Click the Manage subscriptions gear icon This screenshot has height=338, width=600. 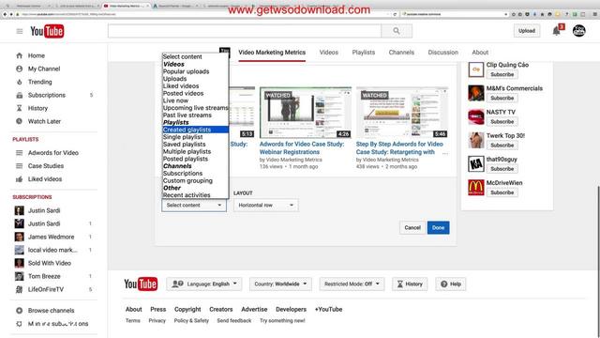pyautogui.click(x=19, y=324)
